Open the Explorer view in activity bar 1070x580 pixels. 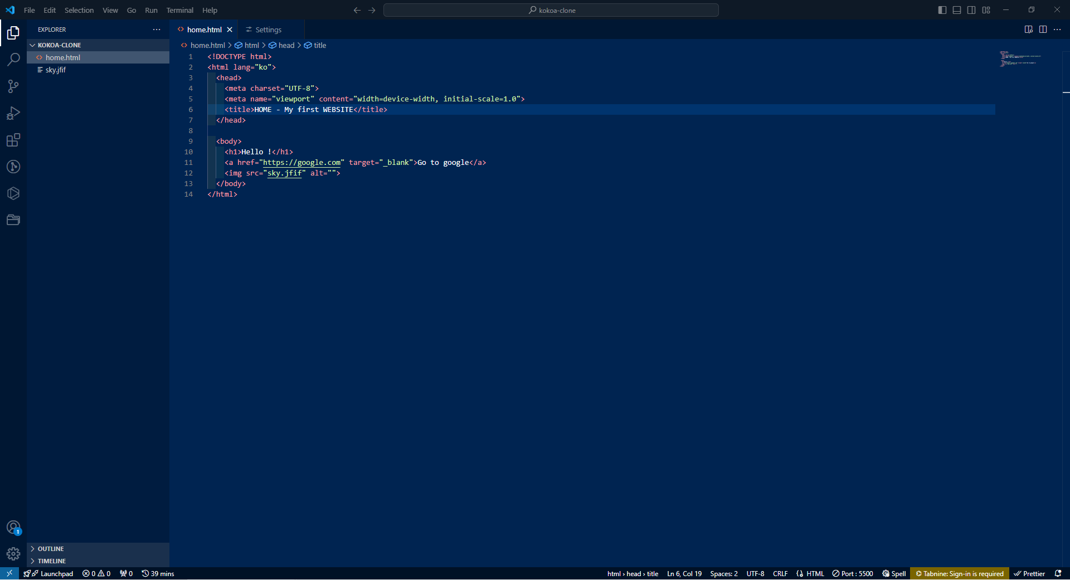coord(13,33)
